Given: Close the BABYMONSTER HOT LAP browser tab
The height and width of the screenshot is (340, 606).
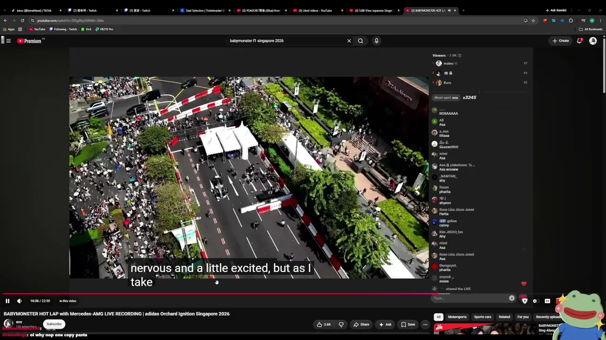Looking at the screenshot, I should point(455,10).
